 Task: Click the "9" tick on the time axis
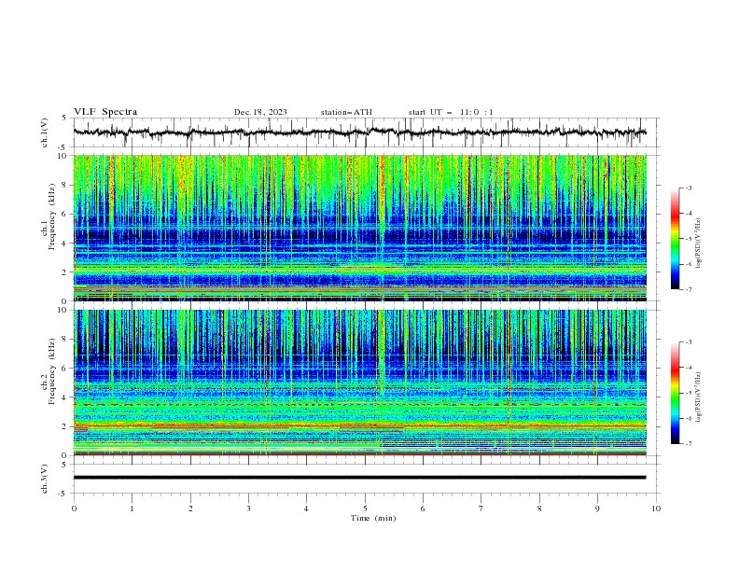pos(597,508)
